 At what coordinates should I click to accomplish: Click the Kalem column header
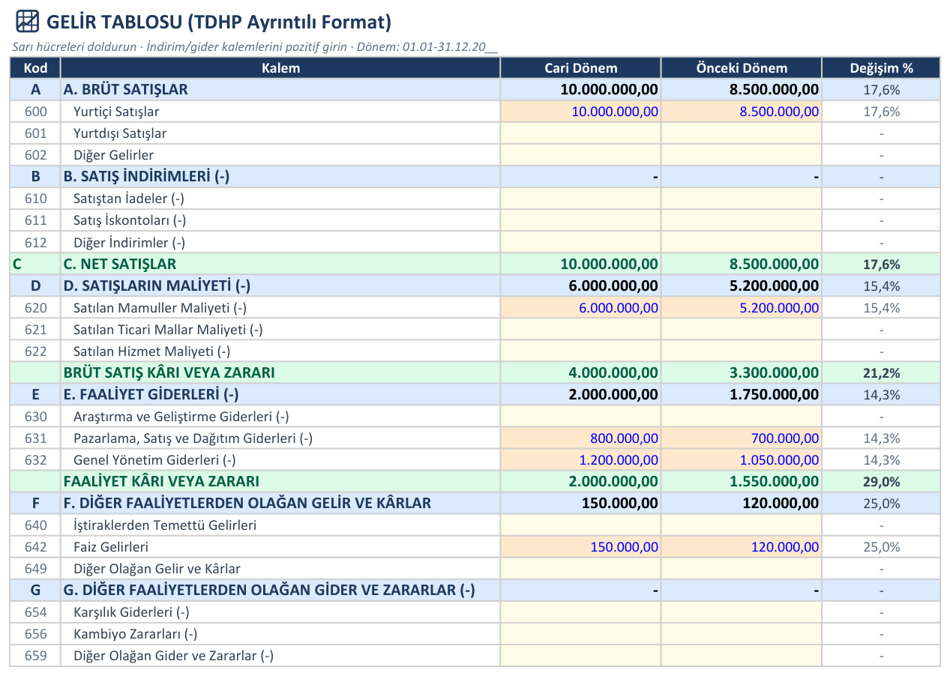(x=280, y=68)
